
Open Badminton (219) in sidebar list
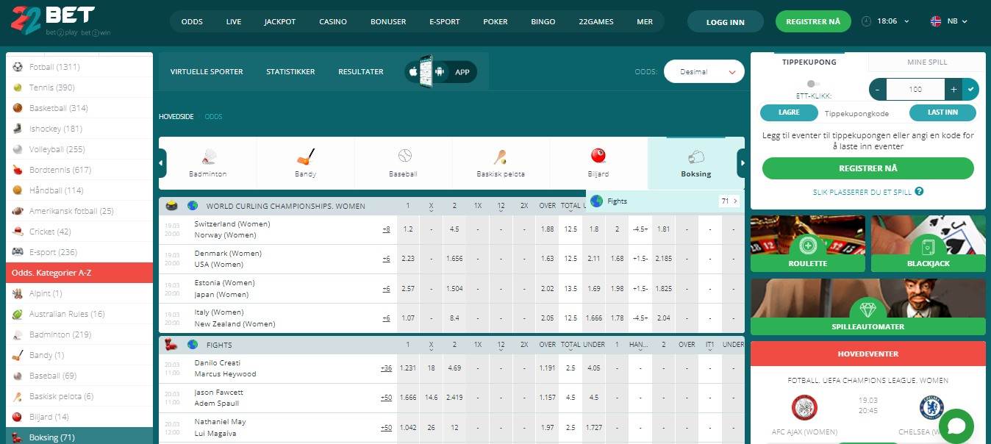[x=79, y=334]
